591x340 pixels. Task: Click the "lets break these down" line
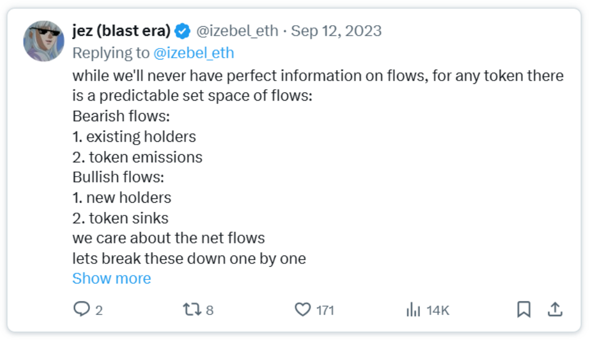click(189, 259)
